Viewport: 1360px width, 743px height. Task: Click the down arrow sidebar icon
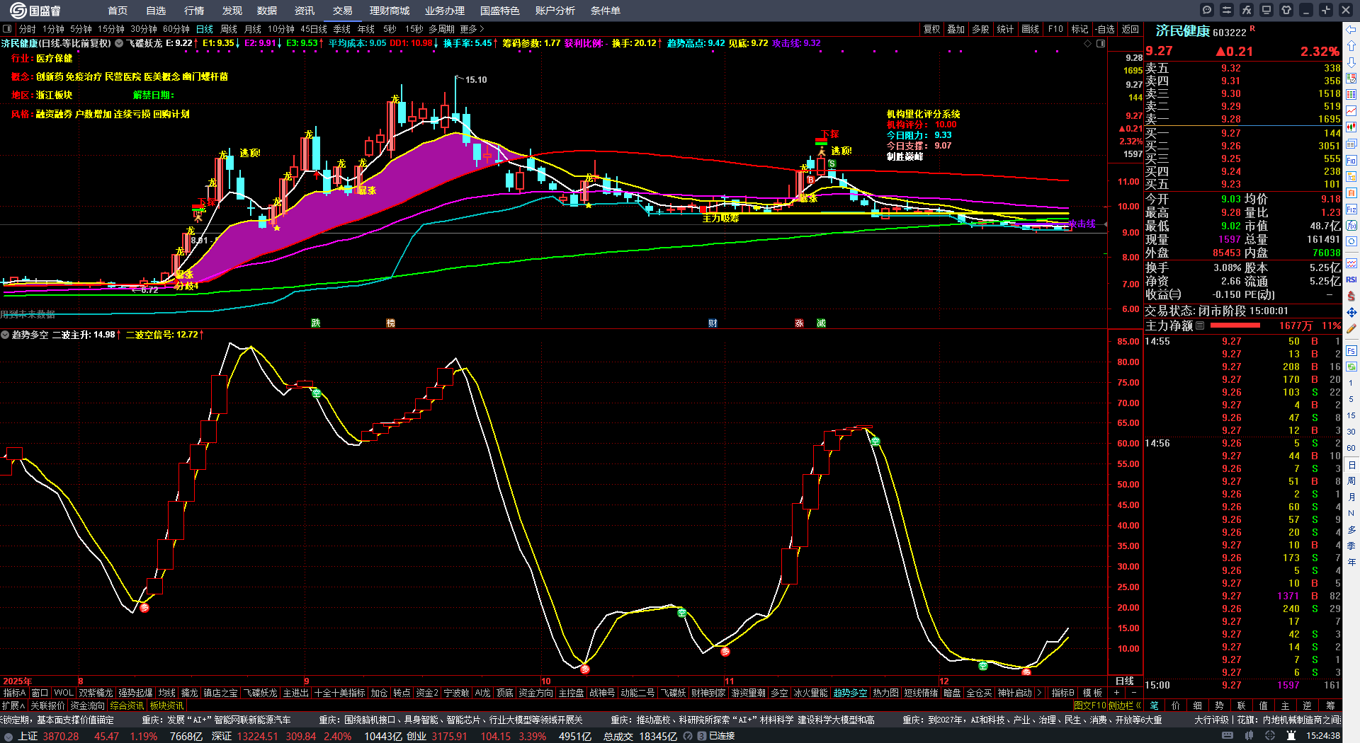pos(1351,62)
